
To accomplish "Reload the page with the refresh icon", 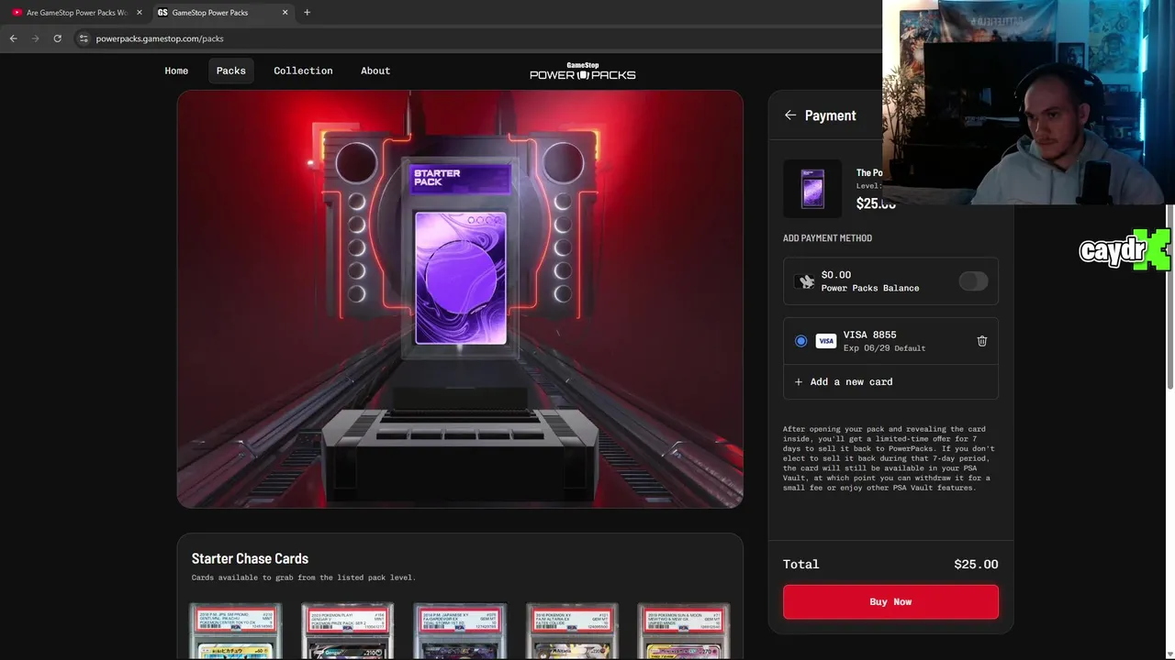I will point(57,38).
